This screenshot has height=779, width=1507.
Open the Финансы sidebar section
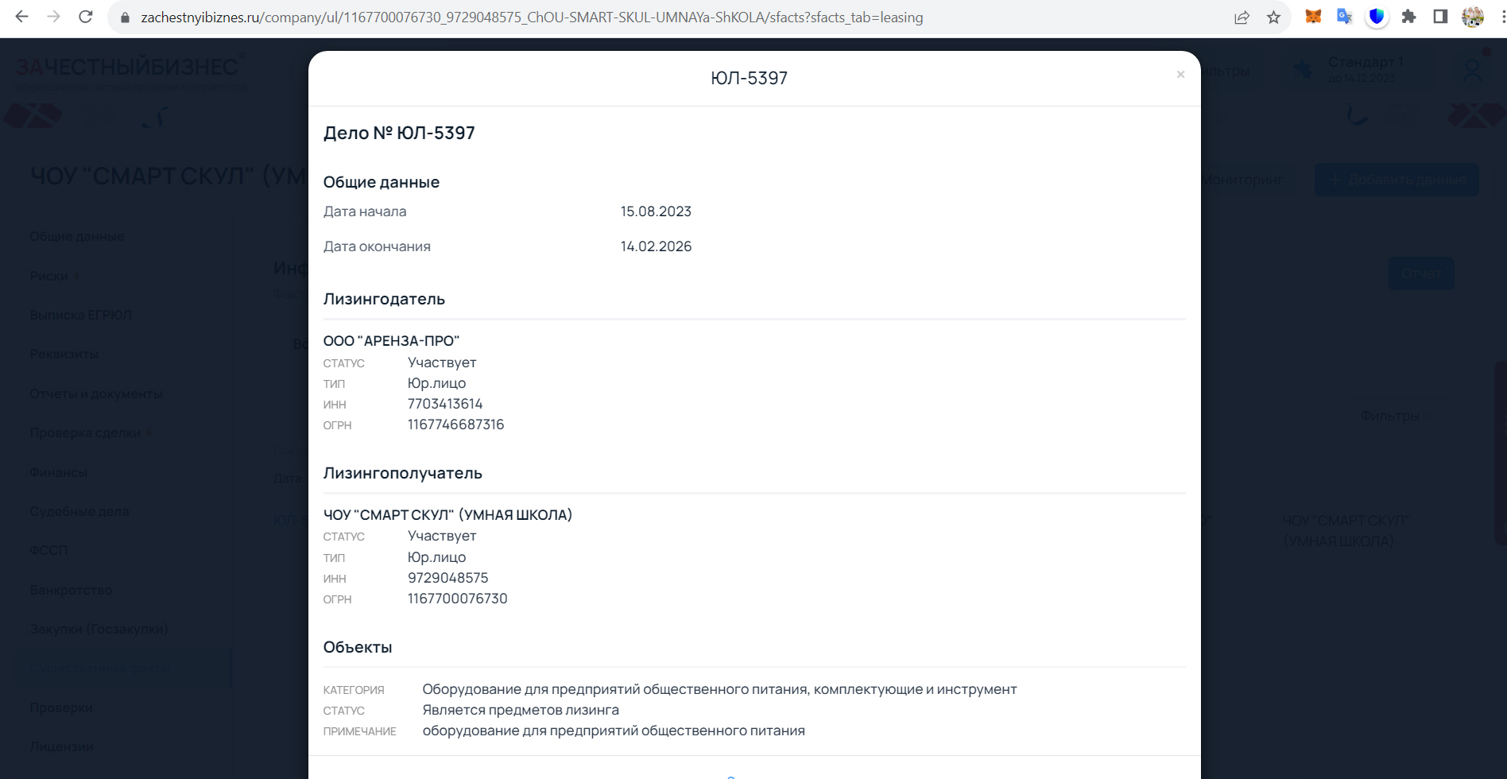pos(58,472)
